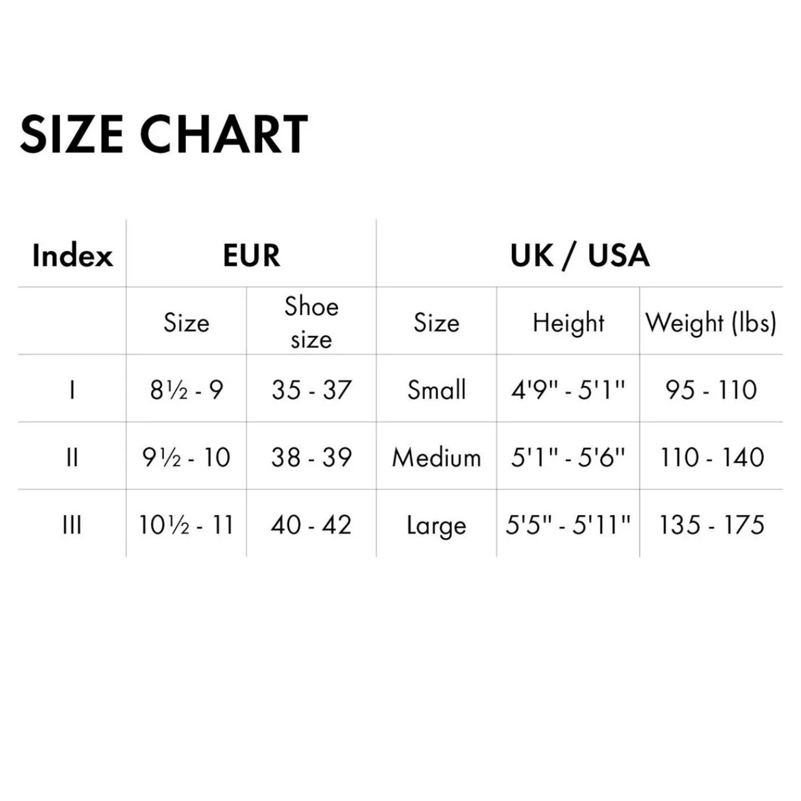The width and height of the screenshot is (801, 801).
Task: Click the 8½ - 9 size cell
Action: click(186, 390)
